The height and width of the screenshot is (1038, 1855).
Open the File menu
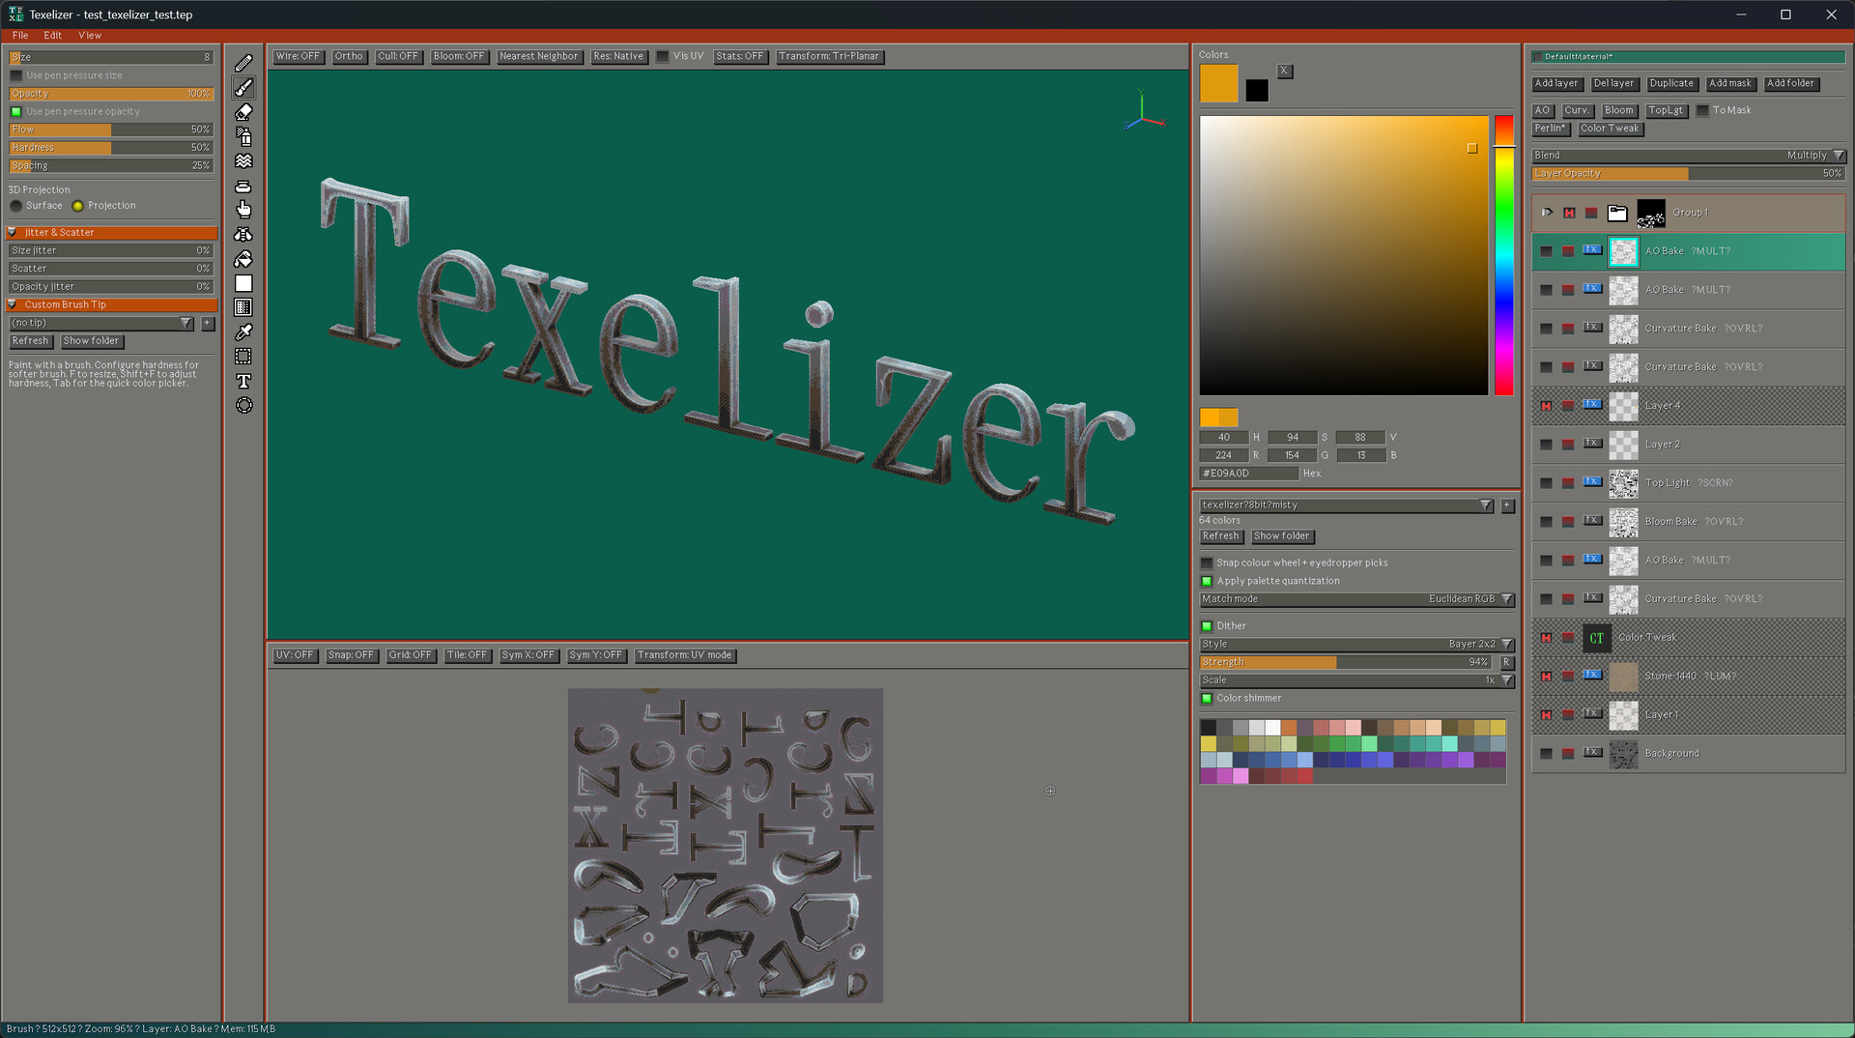pyautogui.click(x=20, y=36)
